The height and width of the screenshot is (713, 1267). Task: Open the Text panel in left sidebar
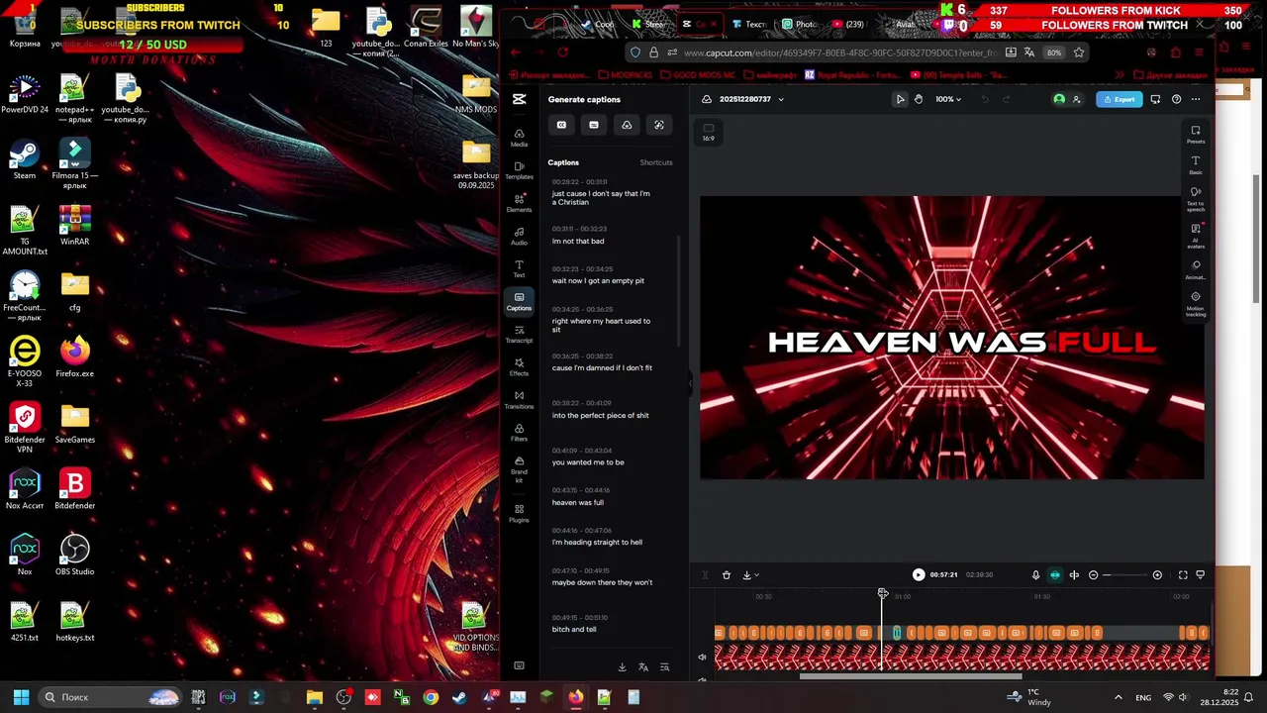click(x=519, y=268)
